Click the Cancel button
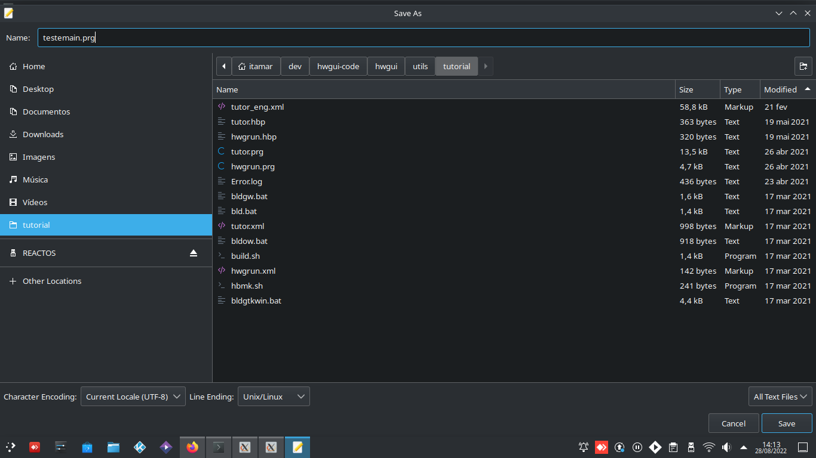 pyautogui.click(x=733, y=423)
